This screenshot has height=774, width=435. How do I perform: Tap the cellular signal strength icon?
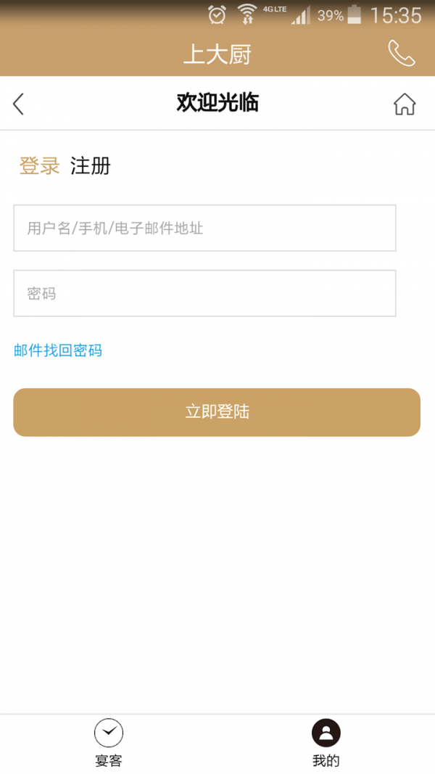point(300,15)
